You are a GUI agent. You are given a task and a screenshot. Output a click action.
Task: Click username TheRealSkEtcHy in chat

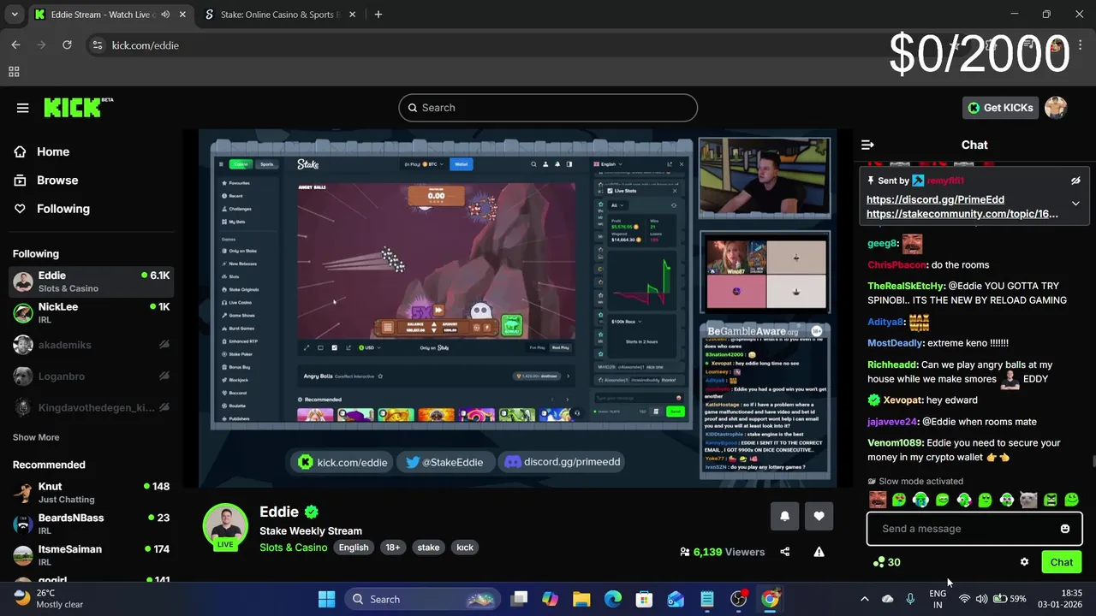click(x=906, y=287)
